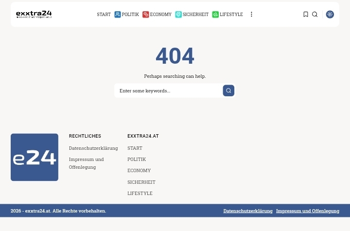Click the large e24 footer logo

point(35,157)
